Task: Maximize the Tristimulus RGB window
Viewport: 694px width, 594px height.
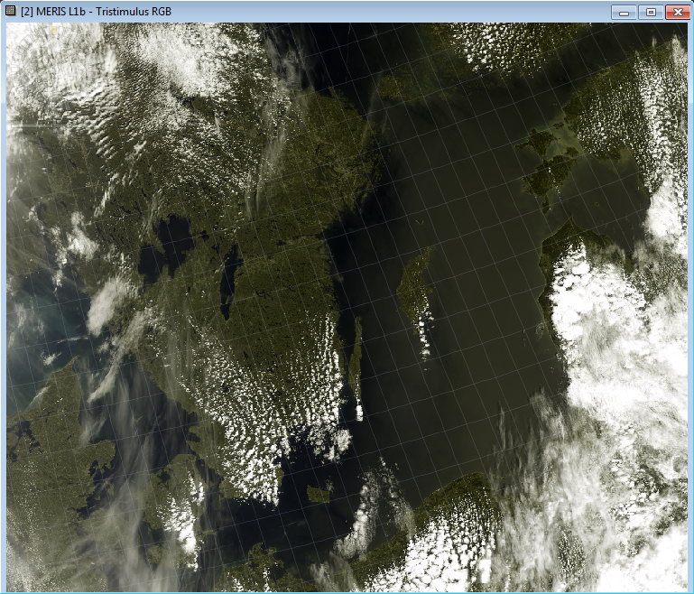Action: point(650,12)
